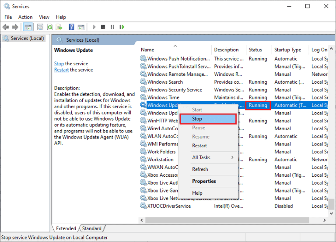
Task: Click the Export List toolbar icon
Action: tap(59, 27)
